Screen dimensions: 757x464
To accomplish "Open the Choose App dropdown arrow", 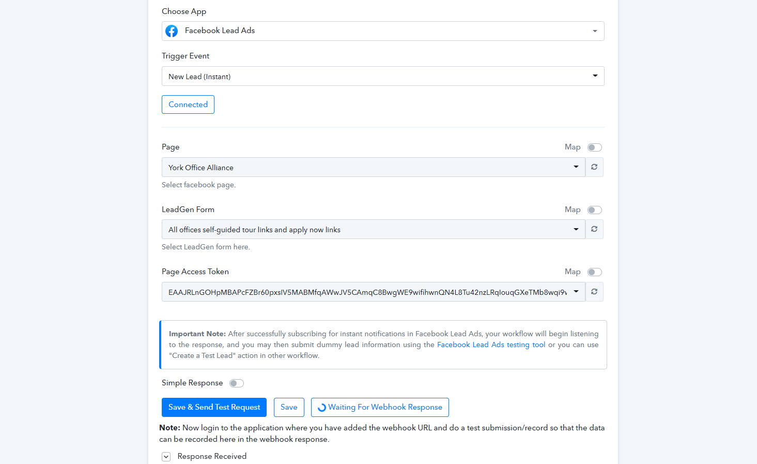I will pyautogui.click(x=595, y=31).
